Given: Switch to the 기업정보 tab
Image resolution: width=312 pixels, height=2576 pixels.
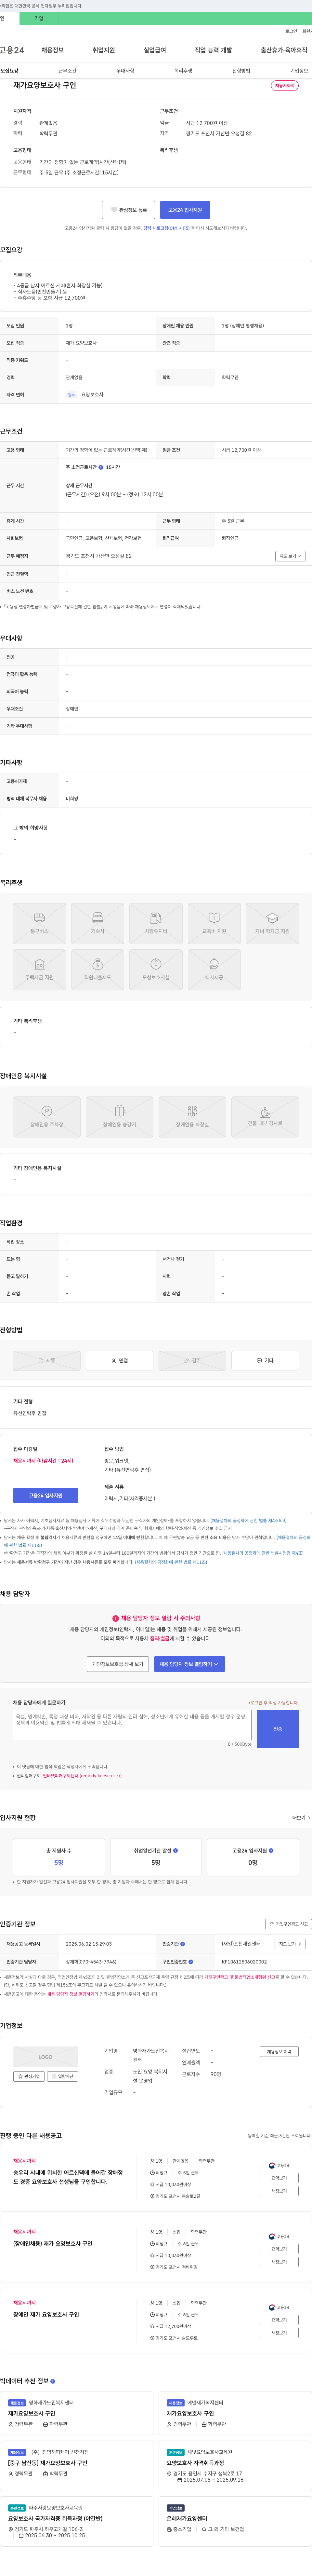Looking at the screenshot, I should pyautogui.click(x=299, y=71).
